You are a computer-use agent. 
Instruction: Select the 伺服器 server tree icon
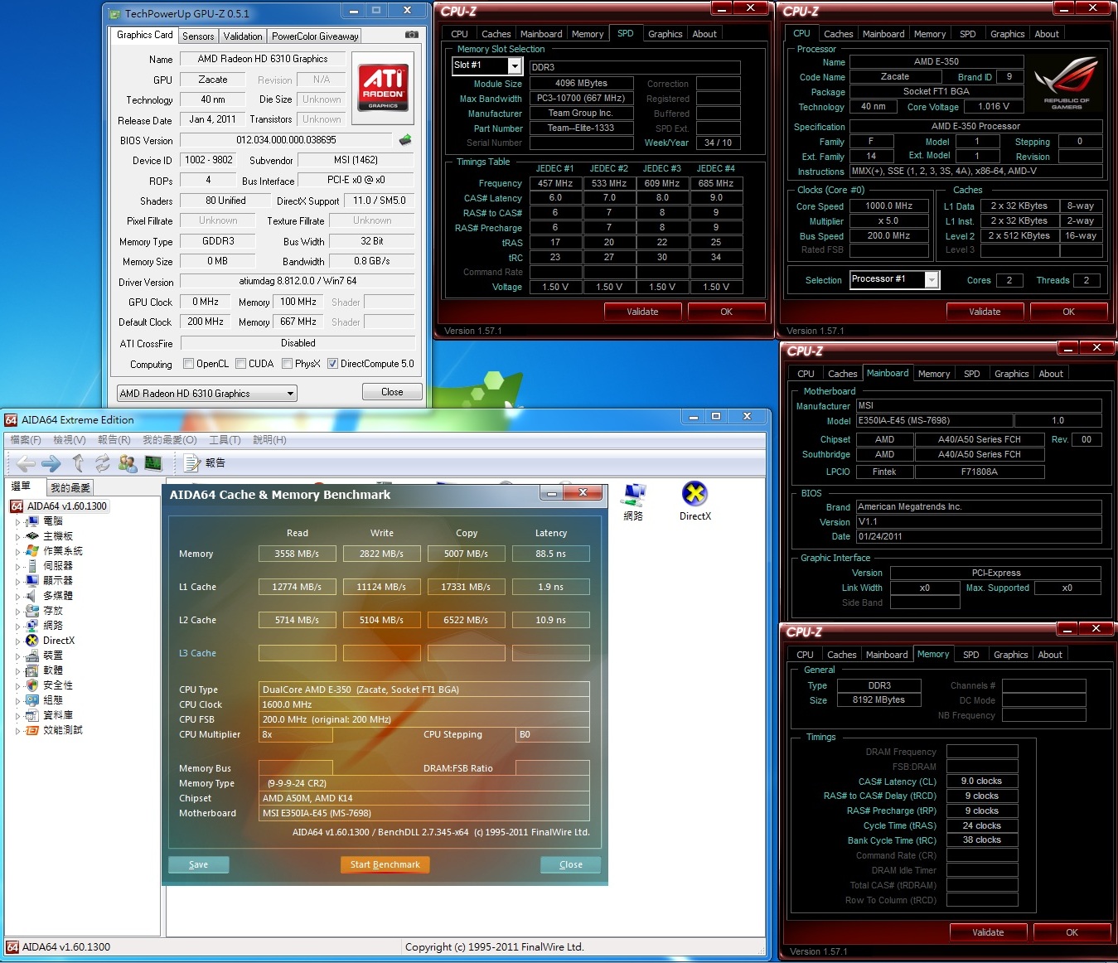coord(32,566)
